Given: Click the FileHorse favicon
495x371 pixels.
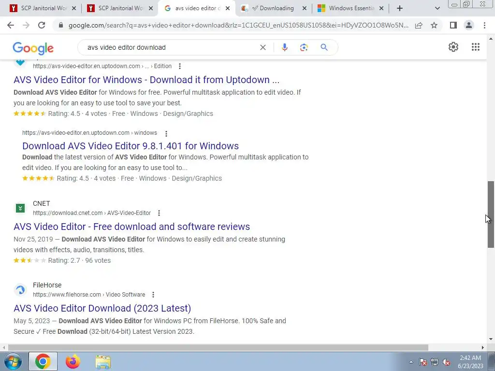Looking at the screenshot, I should pos(20,290).
